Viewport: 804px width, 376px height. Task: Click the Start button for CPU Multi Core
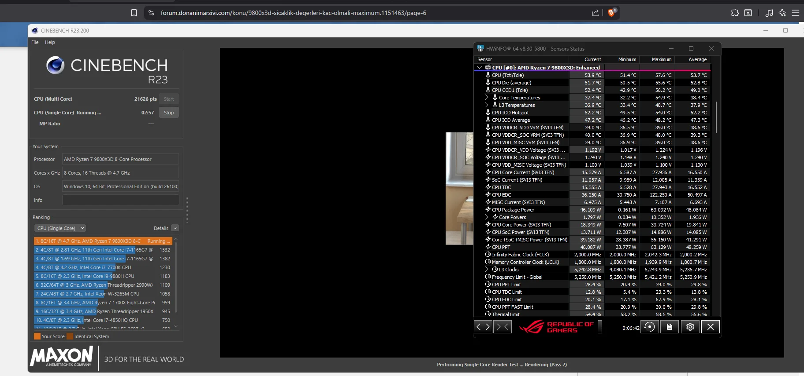[x=169, y=99]
